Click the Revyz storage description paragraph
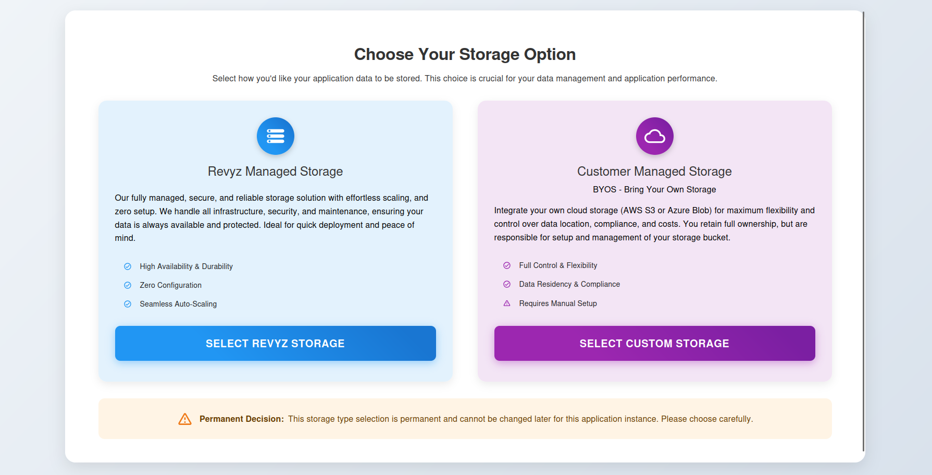 [x=271, y=218]
